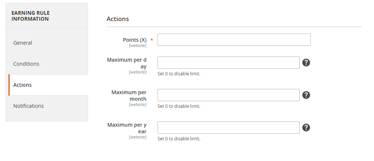Screen dimensions: 374x161
Task: Click the Points (X) field label
Action: 135,40
